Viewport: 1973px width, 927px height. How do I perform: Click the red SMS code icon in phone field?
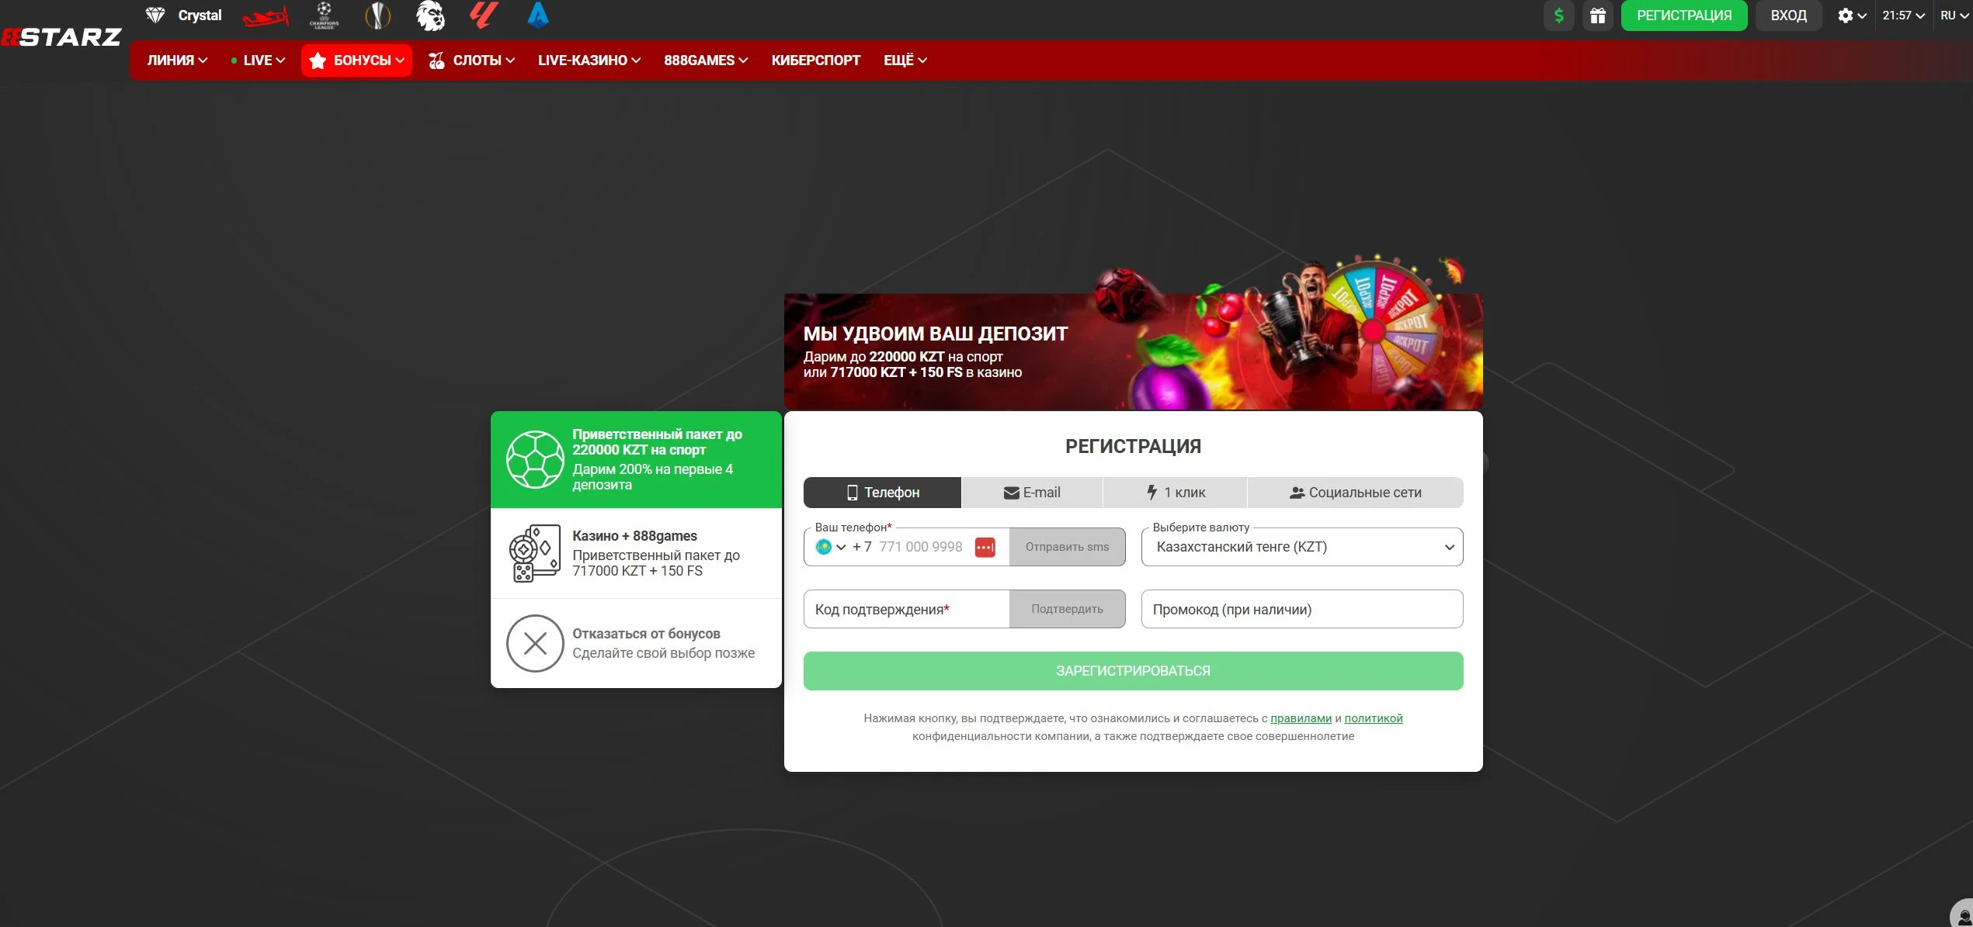click(x=985, y=547)
